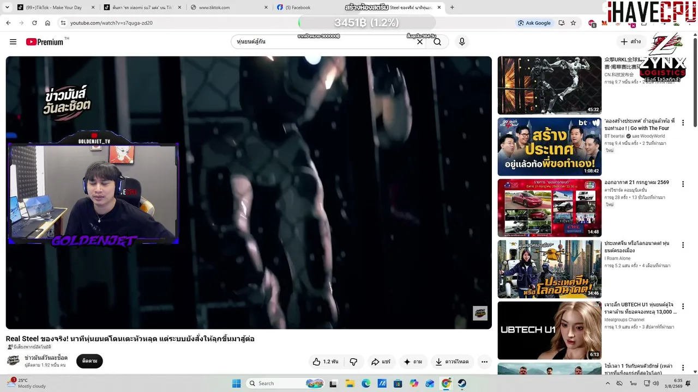Switch to the www.tiktok.com tab

(229, 8)
